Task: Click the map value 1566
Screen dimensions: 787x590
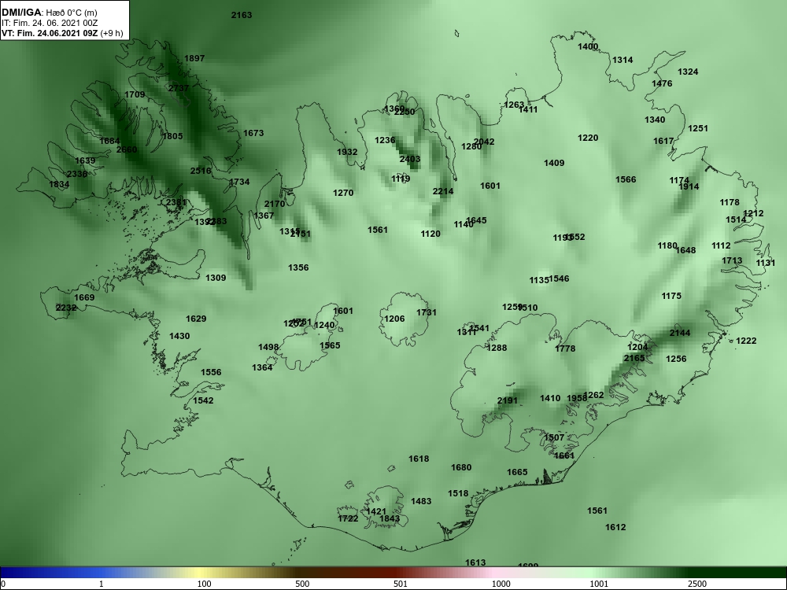Action: (626, 179)
